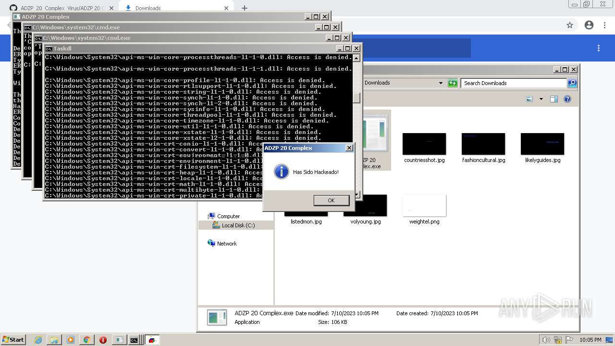Click the colored cube taskbar button
This screenshot has width=615, height=346.
[x=152, y=340]
